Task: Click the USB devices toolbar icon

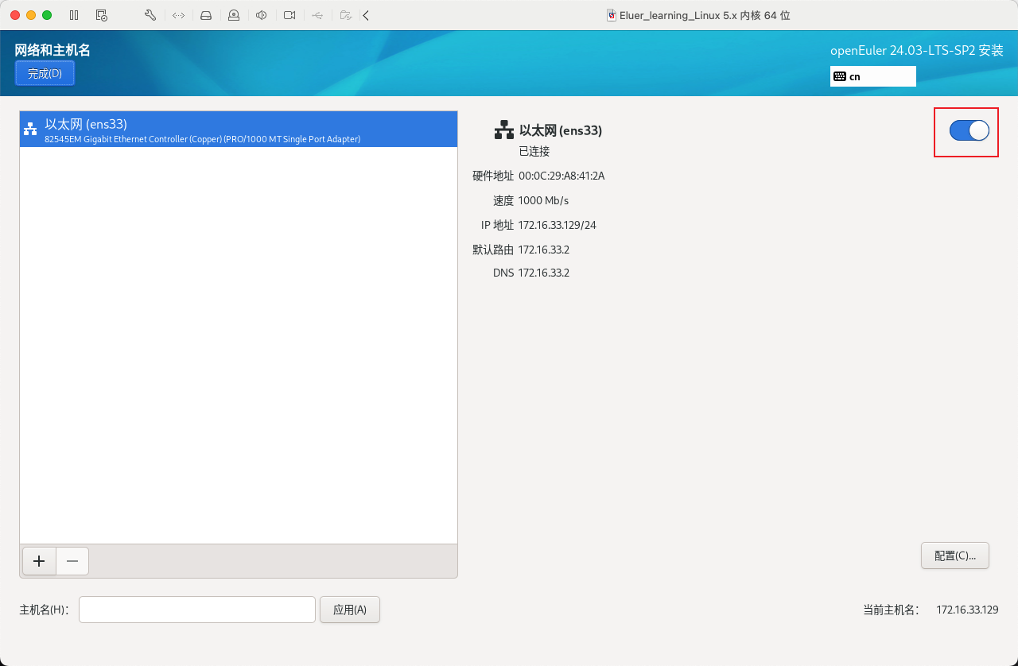Action: [x=317, y=15]
